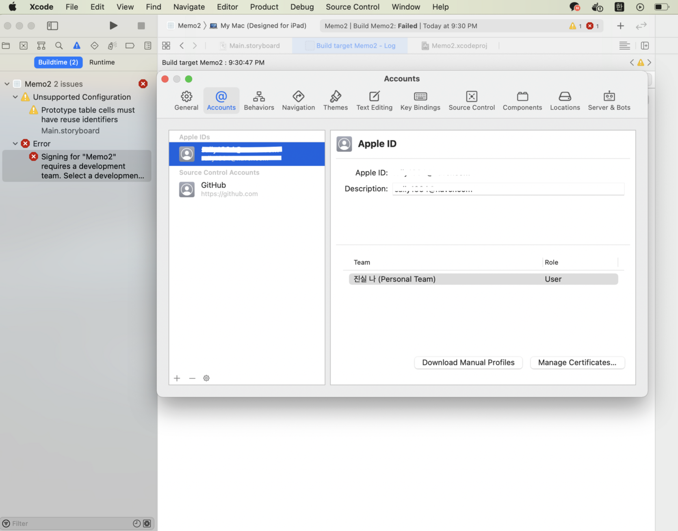The image size is (678, 531).
Task: Select the Memo2 scheme in toolbar
Action: tap(184, 26)
